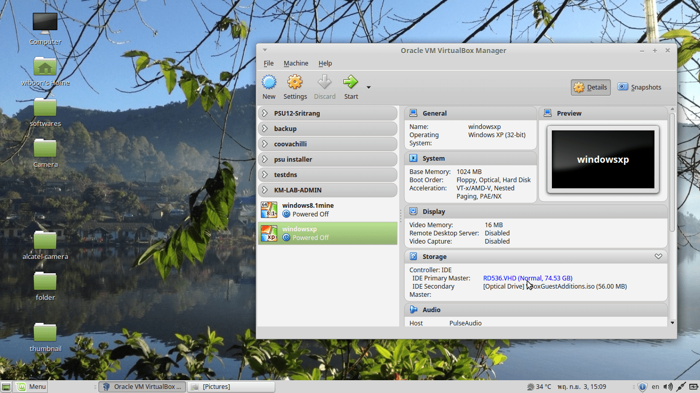
Task: Open the Audio settings header link
Action: pyautogui.click(x=431, y=310)
